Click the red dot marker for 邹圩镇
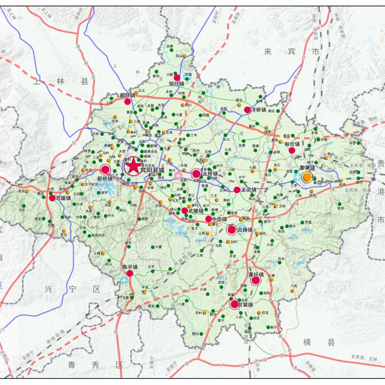The width and height of the screenshot is (385, 385). tap(177, 77)
